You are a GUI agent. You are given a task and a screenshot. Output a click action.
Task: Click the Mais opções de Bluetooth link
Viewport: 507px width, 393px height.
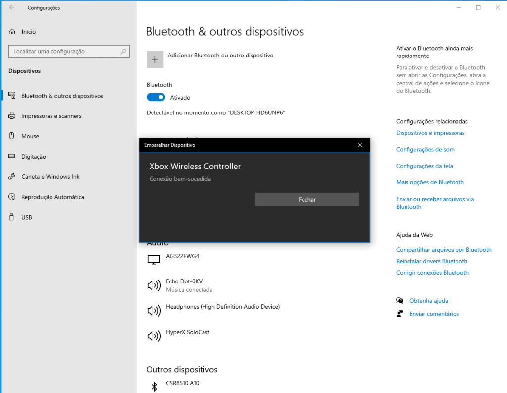point(430,182)
